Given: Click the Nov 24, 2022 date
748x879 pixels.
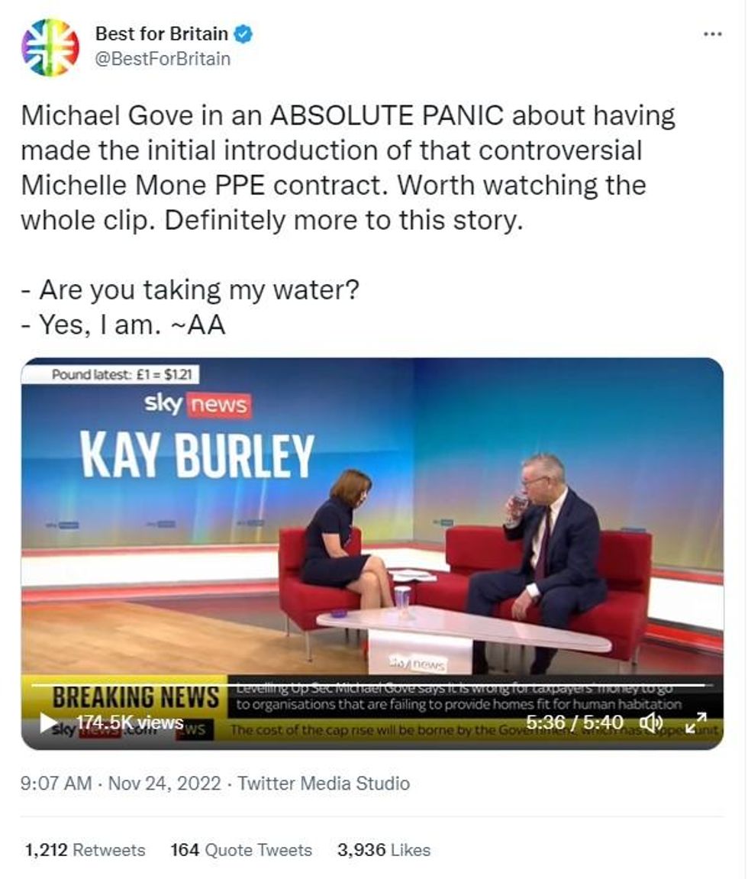Looking at the screenshot, I should coord(164,783).
